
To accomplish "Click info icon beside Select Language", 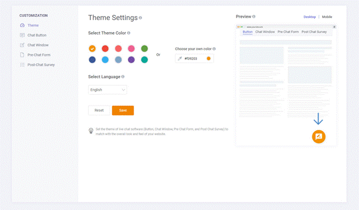I will tap(123, 77).
